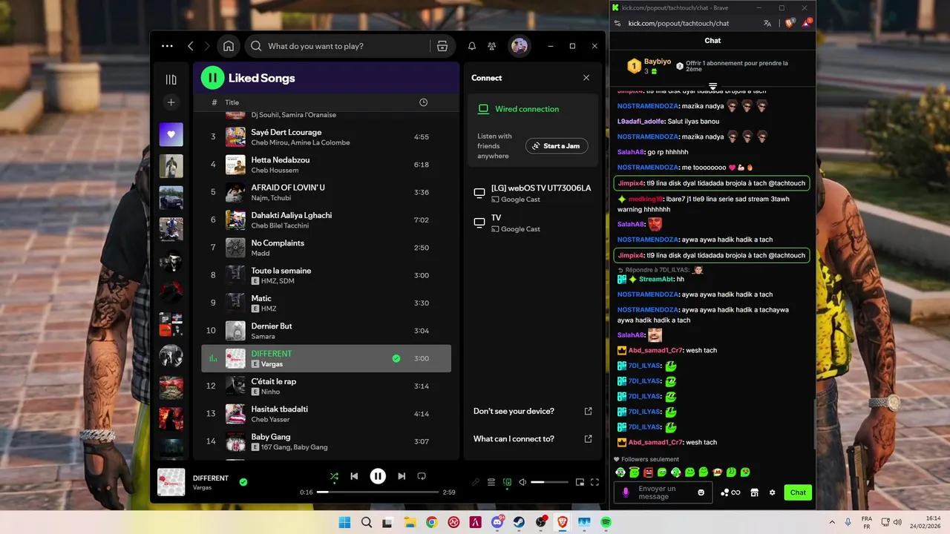Viewport: 950px width, 534px height.
Task: Open the play Queue icon
Action: (491, 482)
